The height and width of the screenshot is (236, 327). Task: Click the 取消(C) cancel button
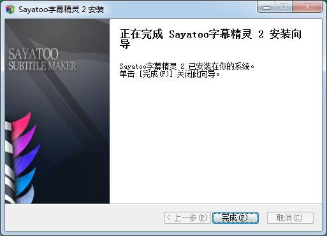(x=290, y=218)
